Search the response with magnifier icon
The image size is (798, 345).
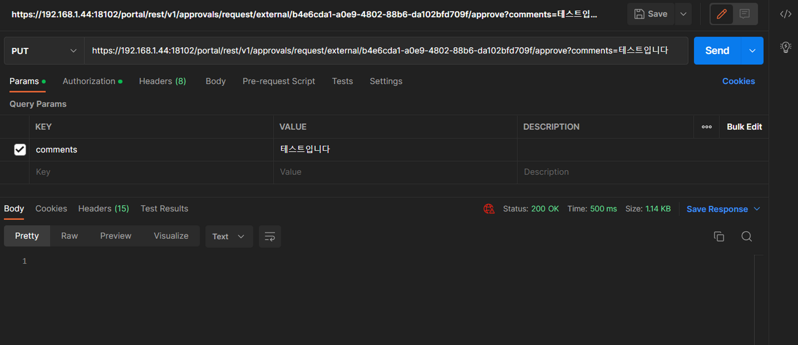[746, 236]
